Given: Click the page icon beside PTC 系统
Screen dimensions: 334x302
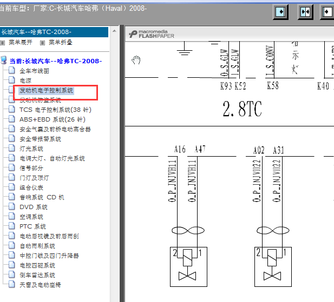Looking at the screenshot, I should click(12, 226).
